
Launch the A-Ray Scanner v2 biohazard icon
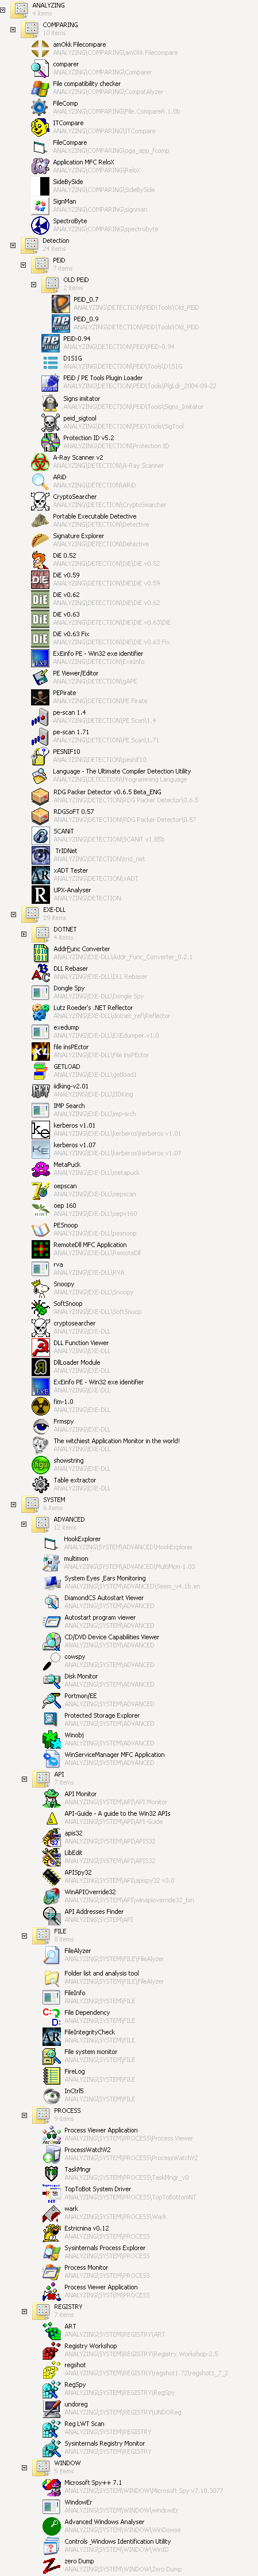(40, 461)
